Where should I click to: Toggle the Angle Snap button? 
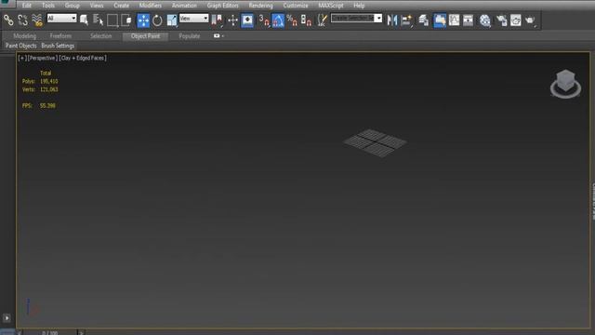tap(278, 20)
